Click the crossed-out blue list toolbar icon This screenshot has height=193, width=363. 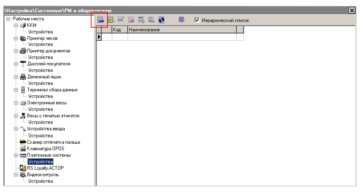(182, 20)
